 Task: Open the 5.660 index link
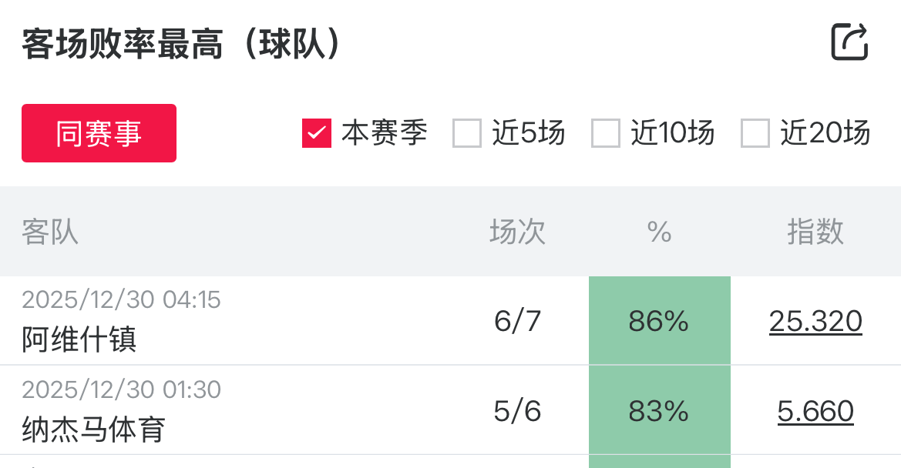(815, 411)
